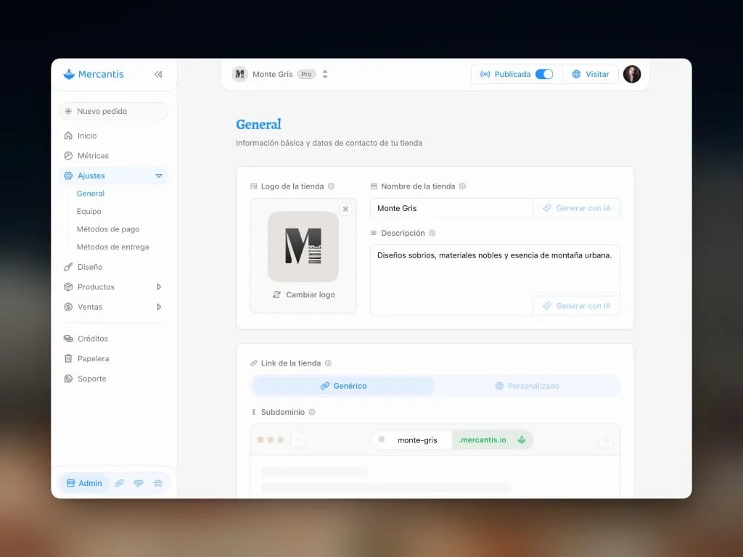Visit the store via Visitar button

click(x=591, y=75)
